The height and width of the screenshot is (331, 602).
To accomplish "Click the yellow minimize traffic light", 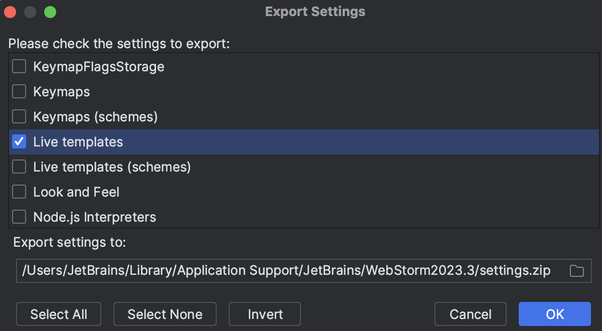I will [x=30, y=12].
